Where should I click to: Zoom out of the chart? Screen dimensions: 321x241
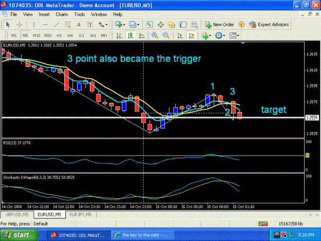(x=166, y=35)
